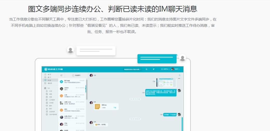Click the 配图.zip file icon
The height and width of the screenshot is (131, 270).
coord(97,106)
